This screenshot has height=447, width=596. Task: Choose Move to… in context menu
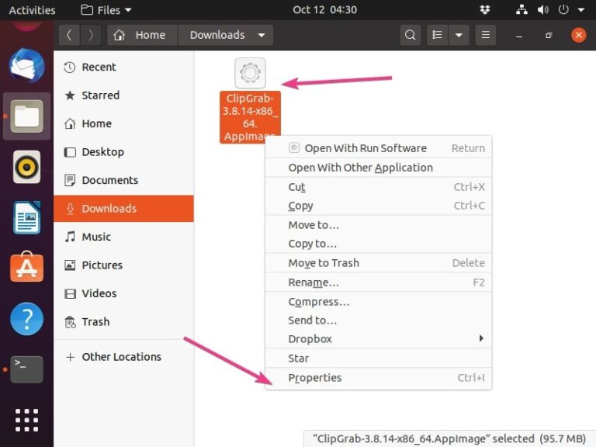(378, 225)
